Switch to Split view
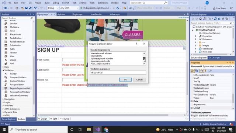Screen dimensions: 236x133 pos(53,119)
